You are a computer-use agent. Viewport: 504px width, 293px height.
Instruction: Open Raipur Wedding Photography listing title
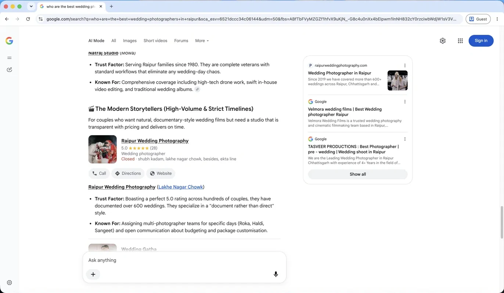[155, 141]
